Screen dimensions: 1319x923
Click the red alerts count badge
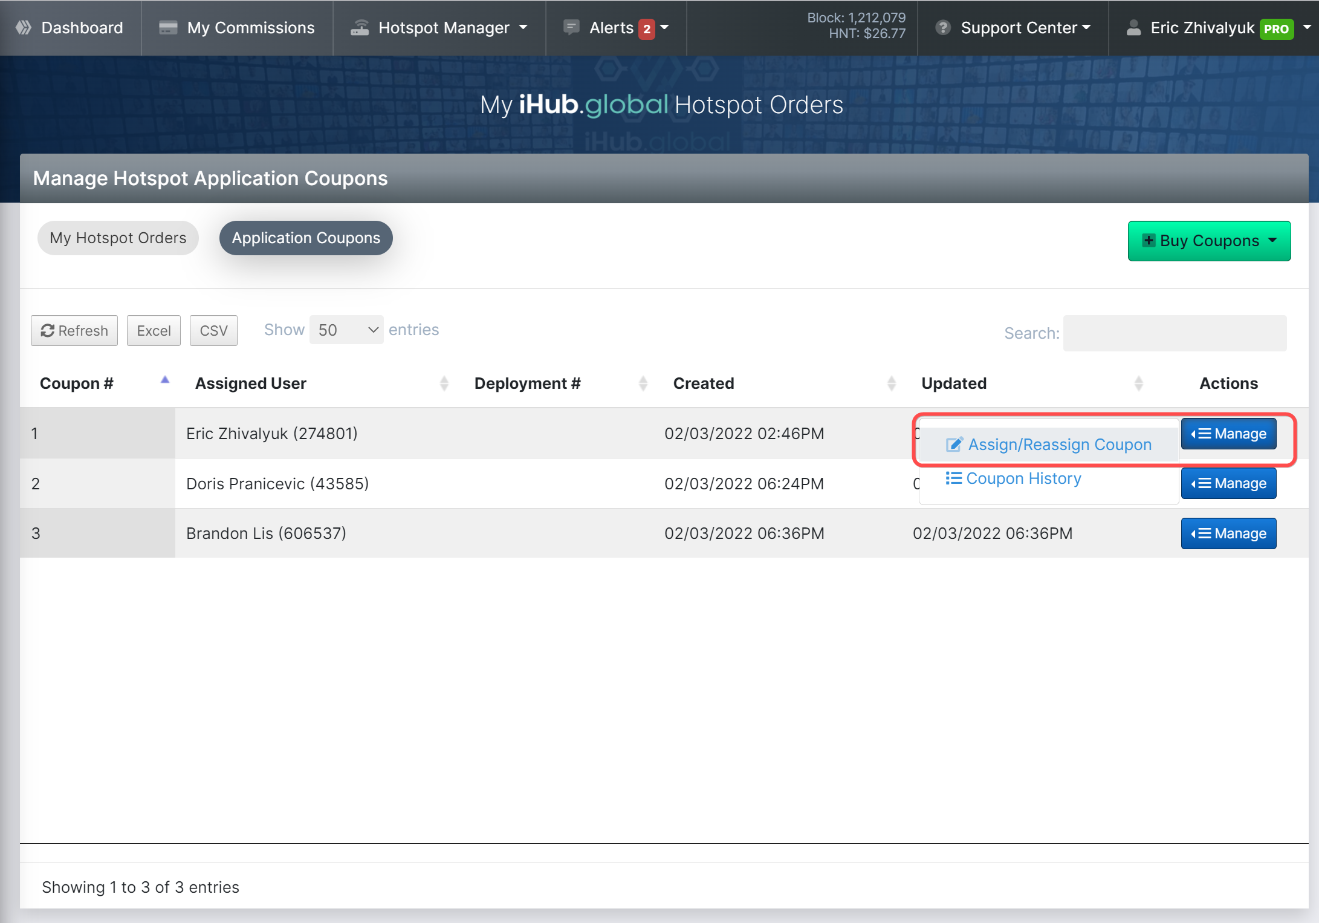tap(647, 28)
